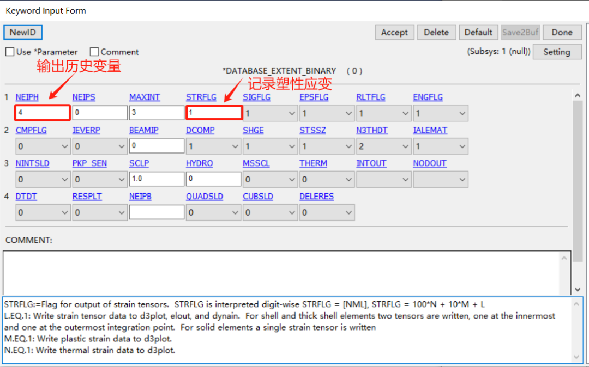Click the Done button
The image size is (589, 367).
pos(562,32)
